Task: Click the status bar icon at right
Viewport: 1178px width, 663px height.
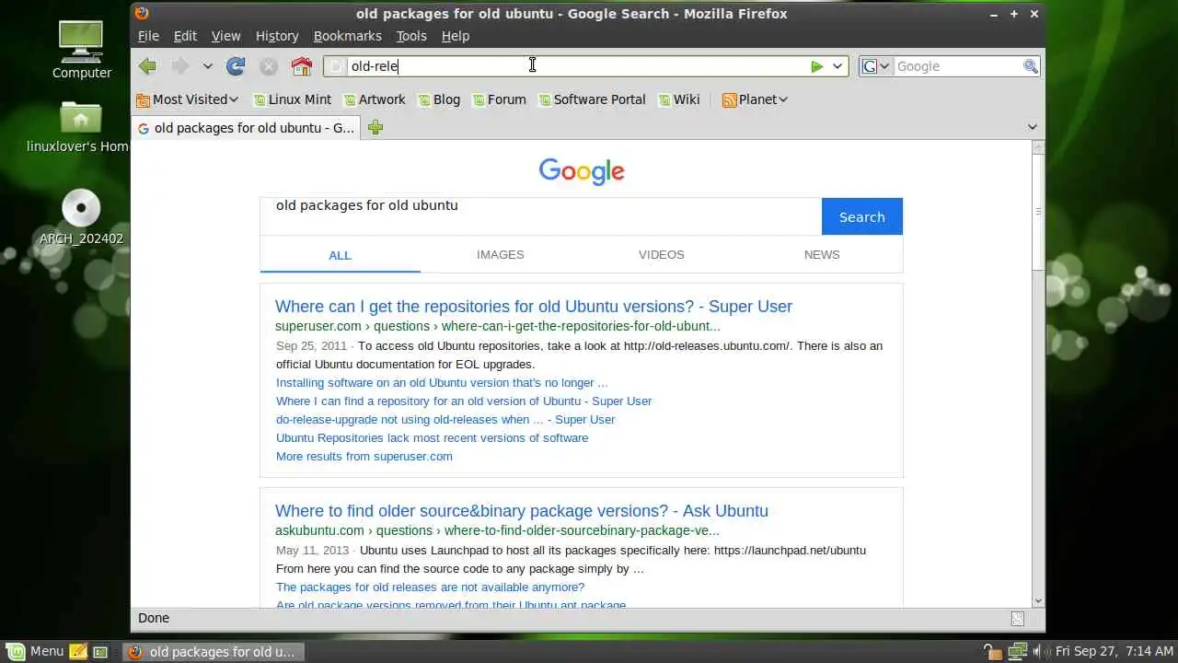Action: click(x=1017, y=619)
